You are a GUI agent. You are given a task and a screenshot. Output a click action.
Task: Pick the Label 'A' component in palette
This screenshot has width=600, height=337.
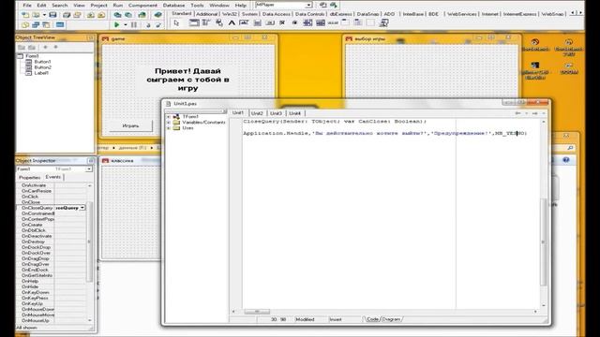point(232,22)
